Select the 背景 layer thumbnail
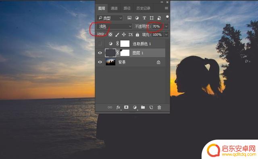The width and height of the screenshot is (258, 159). pyautogui.click(x=110, y=62)
